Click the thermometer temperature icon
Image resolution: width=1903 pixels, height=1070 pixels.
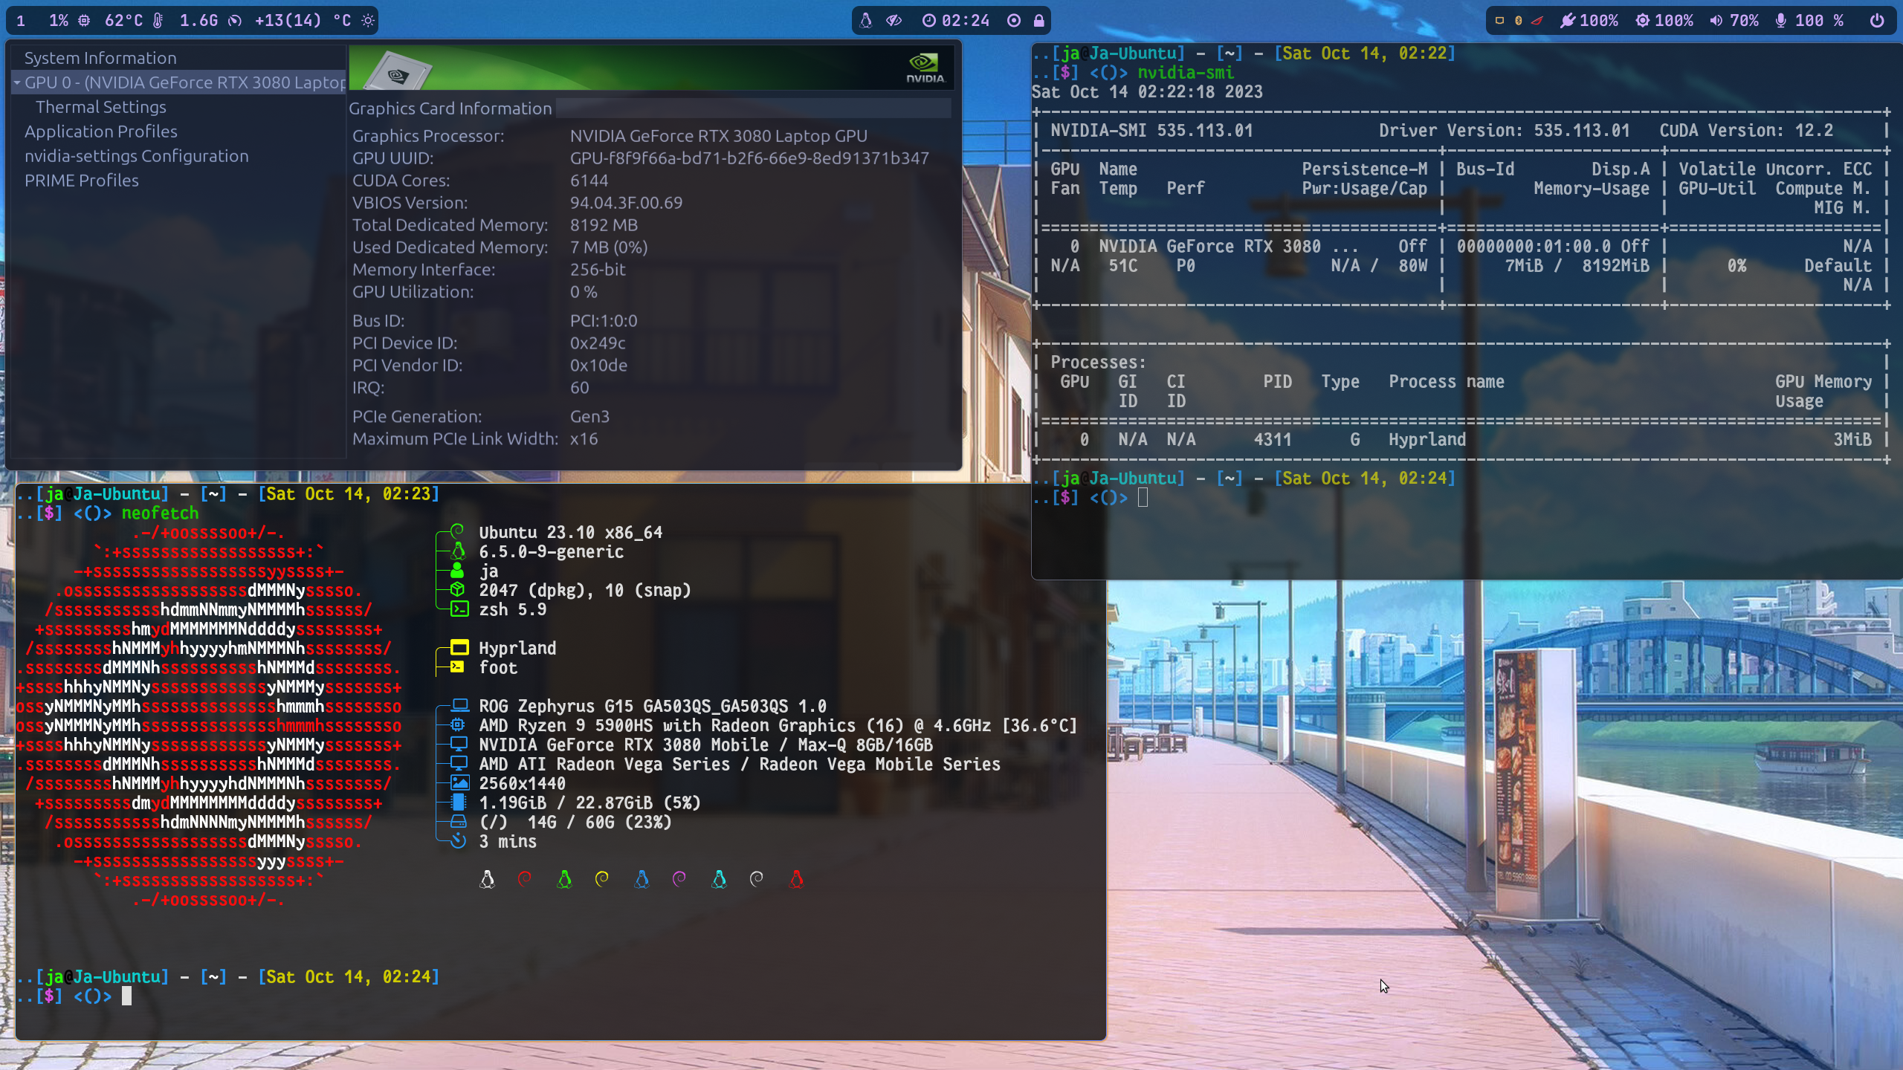158,21
